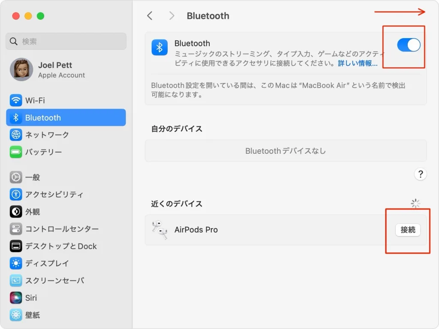
Task: Click the Siri icon
Action: pyautogui.click(x=16, y=298)
